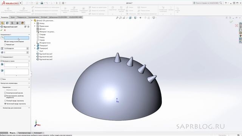242x136 pixels.
Task: Click the search magnifier in the help box
Action: [x=221, y=3]
